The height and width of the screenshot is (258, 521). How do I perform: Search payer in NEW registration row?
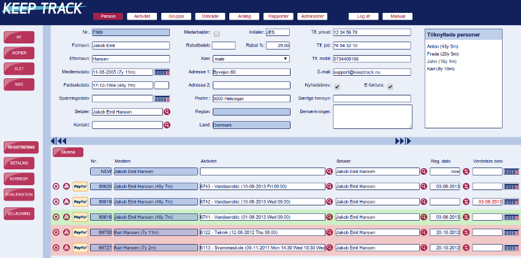coord(424,171)
